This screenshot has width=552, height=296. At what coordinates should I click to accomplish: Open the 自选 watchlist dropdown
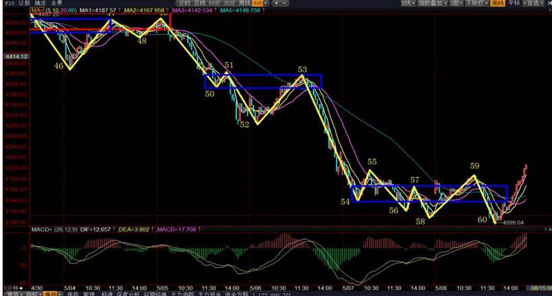coord(533,3)
